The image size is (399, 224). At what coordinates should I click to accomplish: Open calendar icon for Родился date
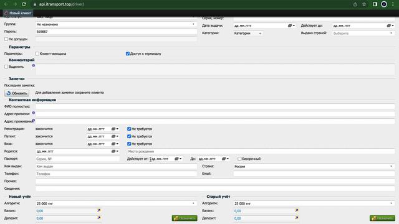tap(115, 151)
